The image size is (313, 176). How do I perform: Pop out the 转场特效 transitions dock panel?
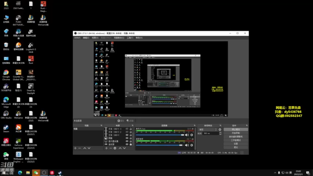tap(220, 126)
